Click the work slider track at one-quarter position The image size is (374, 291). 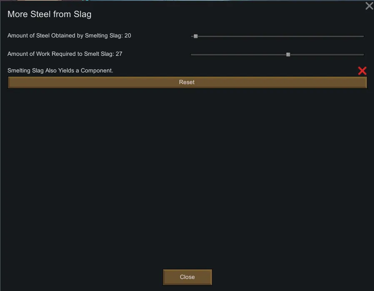tap(234, 55)
